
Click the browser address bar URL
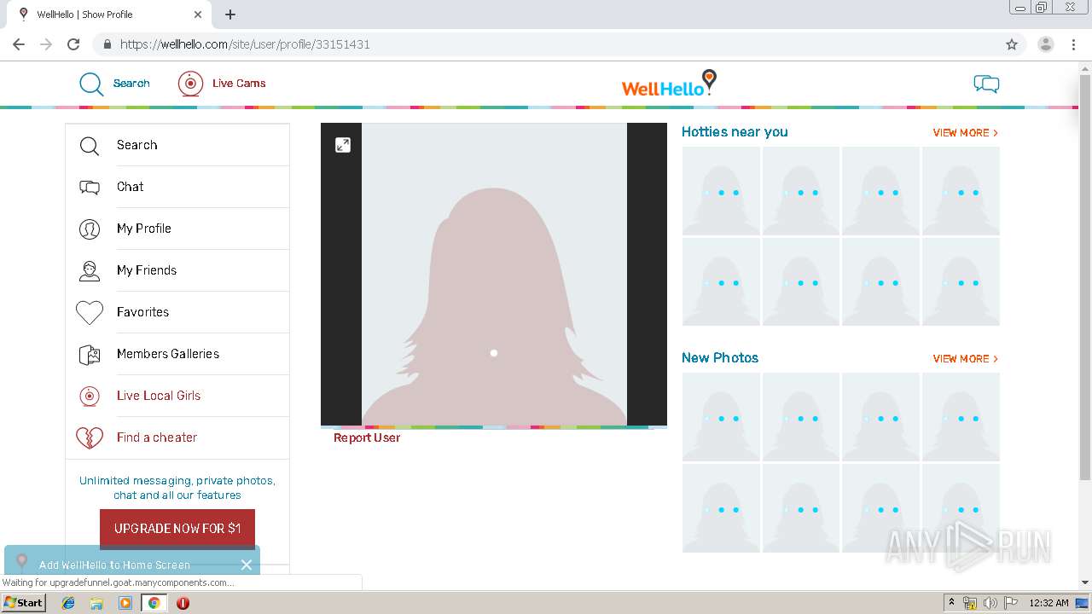pyautogui.click(x=245, y=44)
